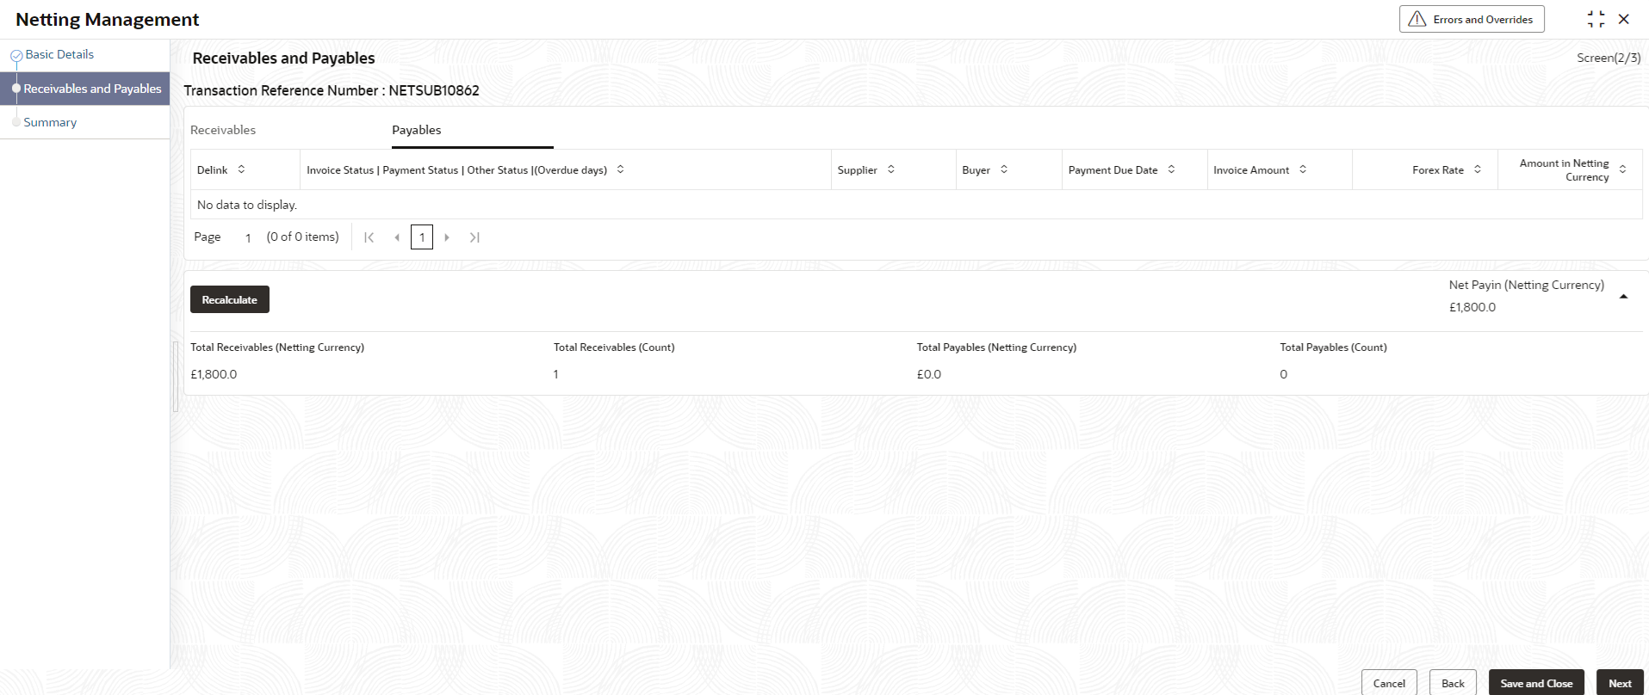Image resolution: width=1649 pixels, height=695 pixels.
Task: Go to the first page icon
Action: (x=369, y=237)
